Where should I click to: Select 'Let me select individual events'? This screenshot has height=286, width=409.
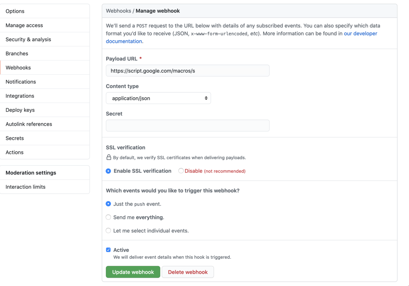point(108,231)
